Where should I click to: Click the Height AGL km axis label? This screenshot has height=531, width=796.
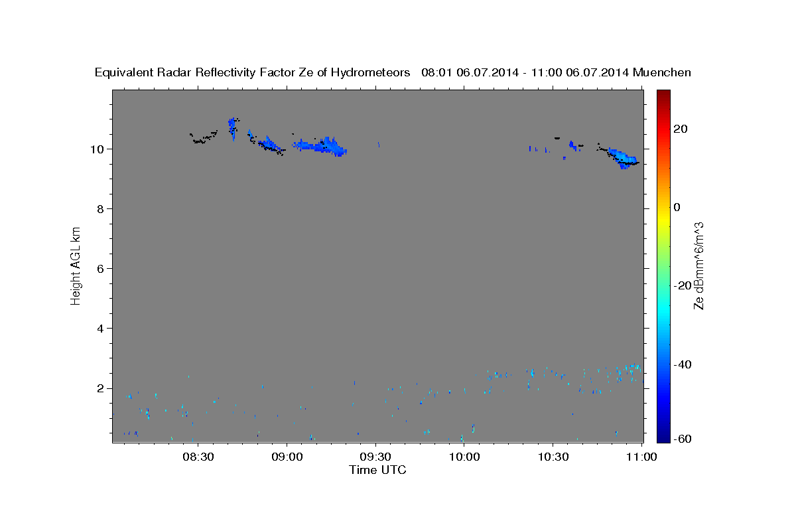pos(76,265)
